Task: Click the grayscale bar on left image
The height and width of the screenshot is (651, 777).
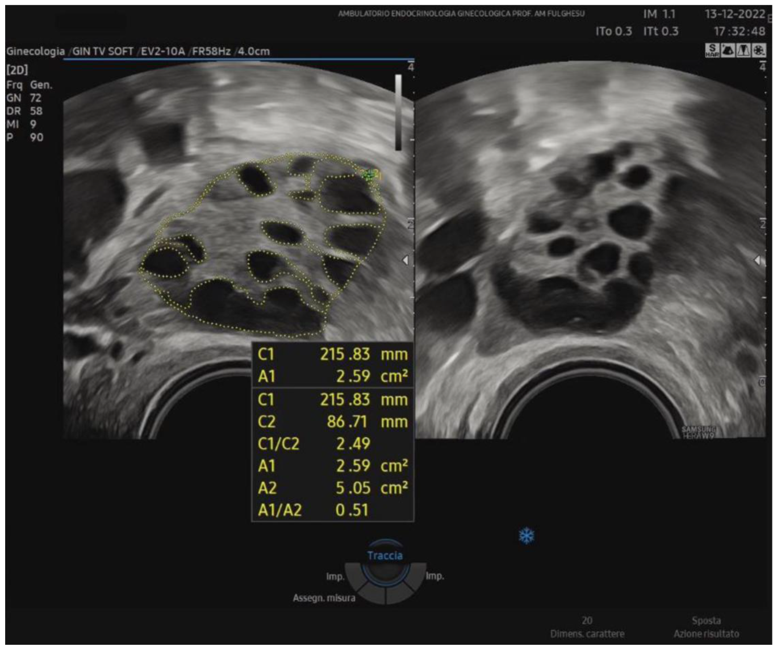Action: pyautogui.click(x=398, y=112)
